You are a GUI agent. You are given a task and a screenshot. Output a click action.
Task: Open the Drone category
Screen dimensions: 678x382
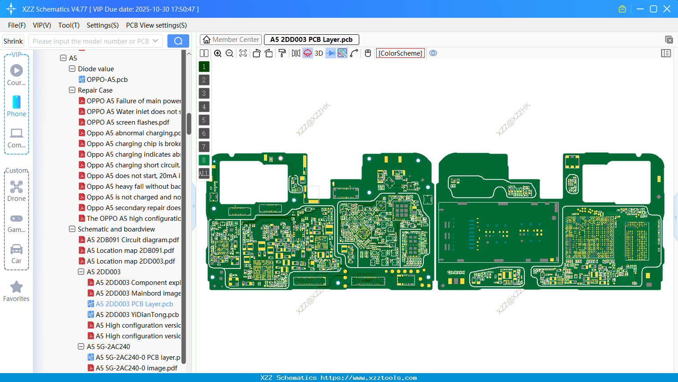click(x=16, y=191)
